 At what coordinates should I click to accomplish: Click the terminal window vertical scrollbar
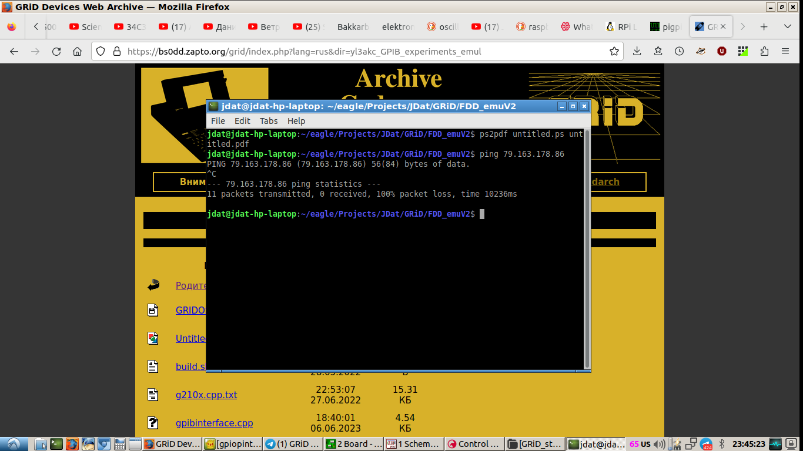[585, 247]
